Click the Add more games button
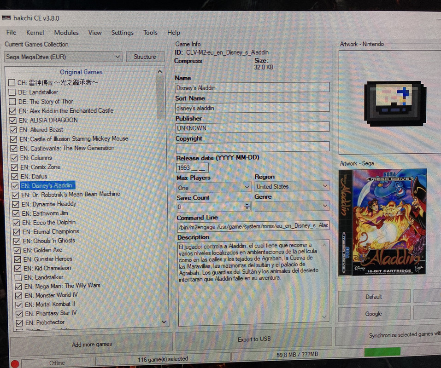 pyautogui.click(x=92, y=344)
